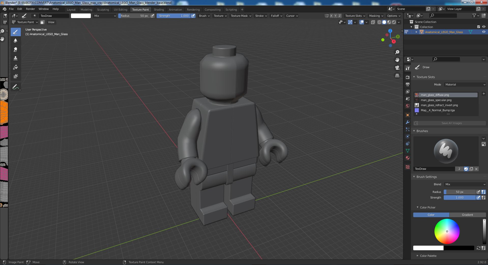Open the Particles properties tab

point(408,129)
